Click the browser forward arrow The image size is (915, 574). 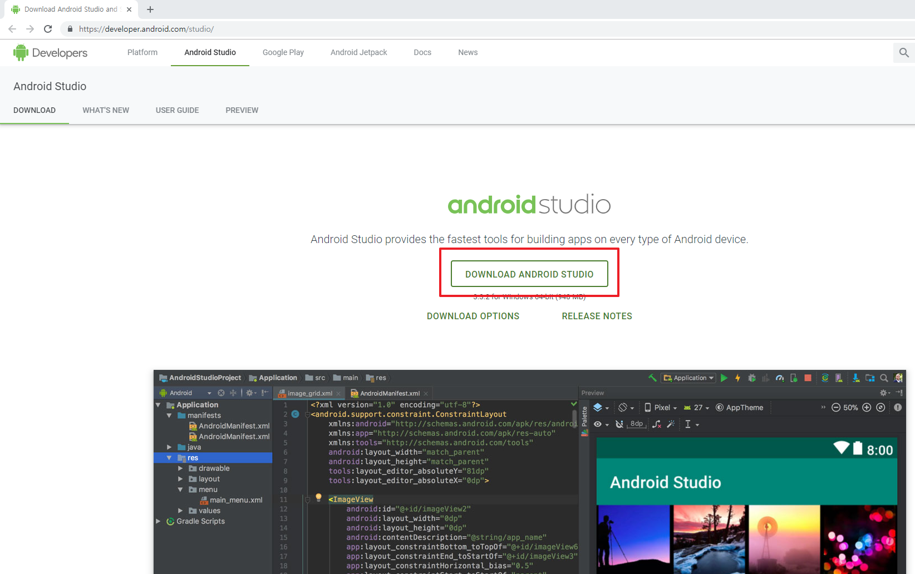pyautogui.click(x=30, y=29)
